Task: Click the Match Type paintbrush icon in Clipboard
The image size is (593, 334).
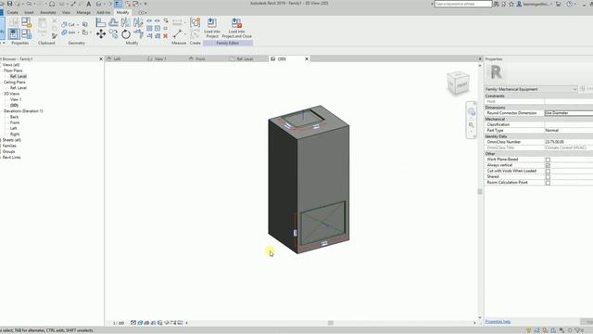Action: [x=55, y=36]
